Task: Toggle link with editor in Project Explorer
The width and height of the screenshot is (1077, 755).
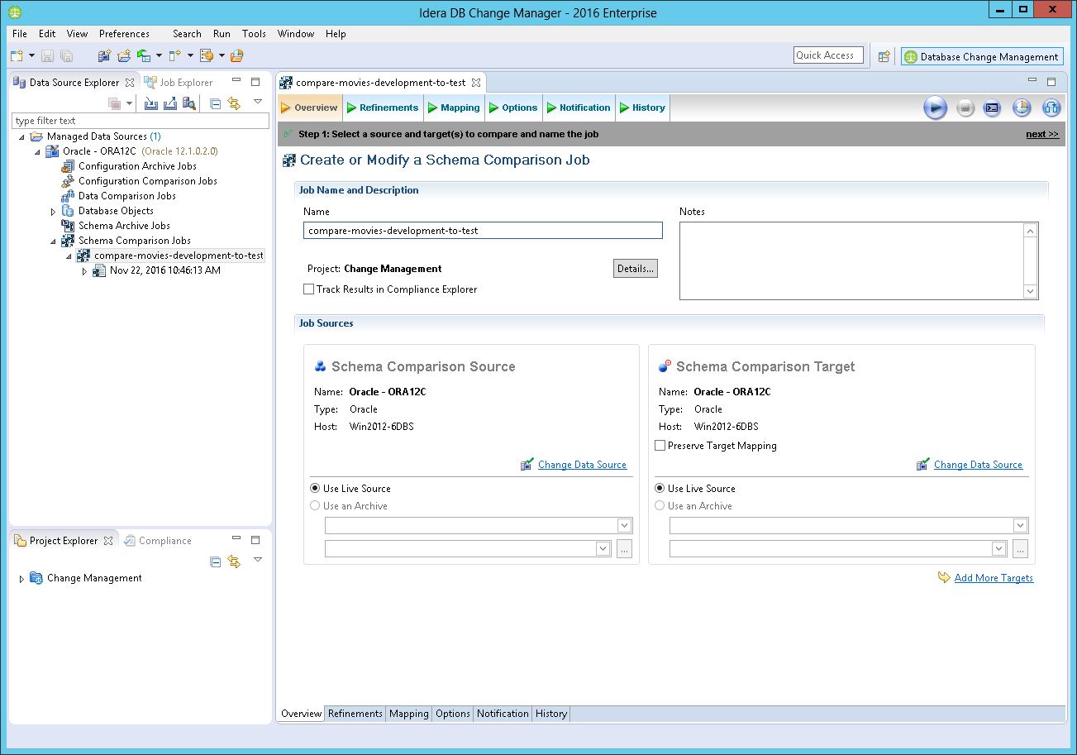Action: point(234,561)
